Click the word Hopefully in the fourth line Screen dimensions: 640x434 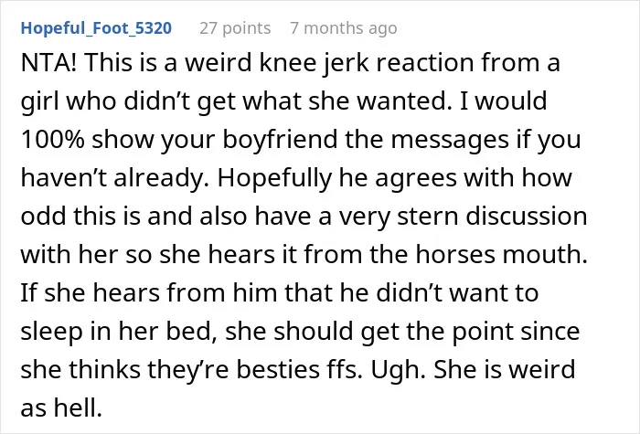[x=274, y=178]
